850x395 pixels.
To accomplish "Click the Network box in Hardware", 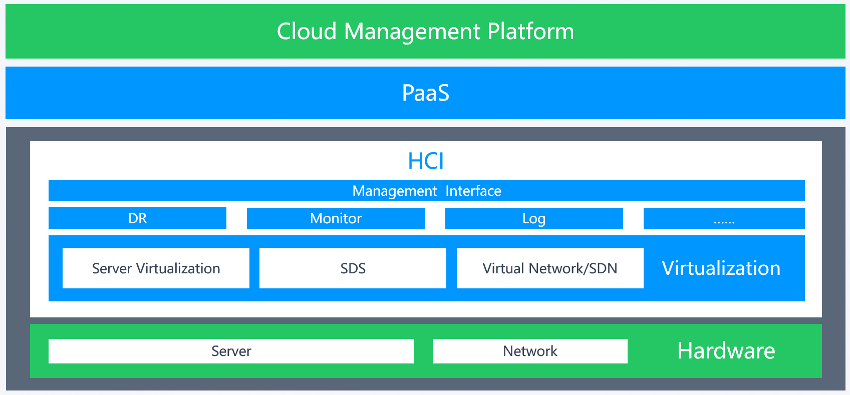I will tap(530, 351).
